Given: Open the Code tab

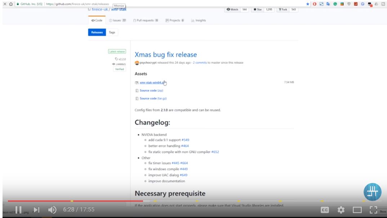Looking at the screenshot, I should (97, 20).
